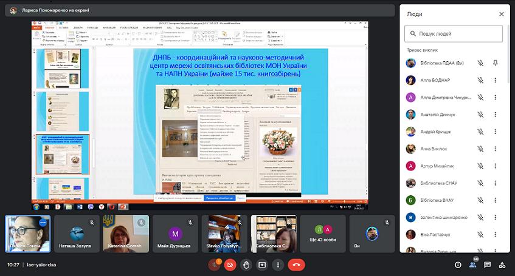Open ФАЙЛ tab in shared PowerPoint window

coord(36,28)
